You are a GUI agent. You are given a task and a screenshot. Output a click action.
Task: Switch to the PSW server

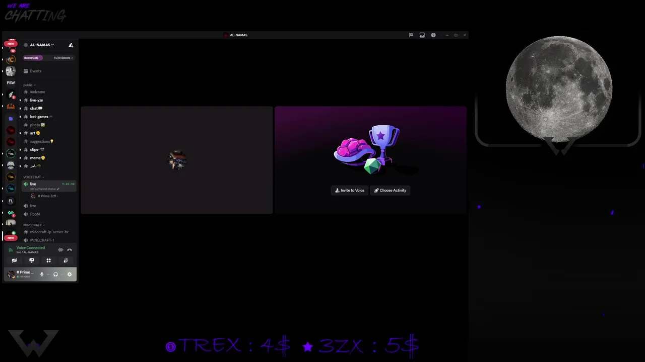(11, 82)
